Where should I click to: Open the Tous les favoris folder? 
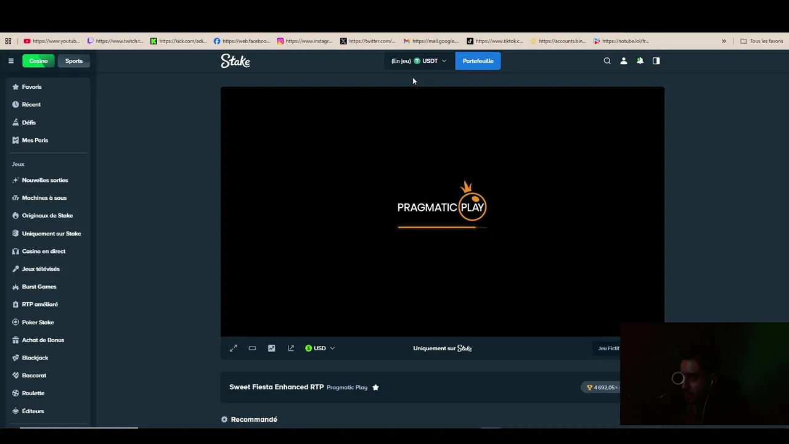762,41
